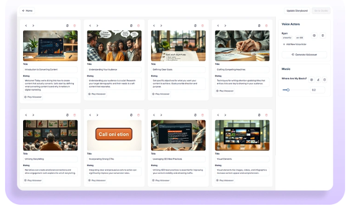Move Utilizing Storytelling scene right

(33, 115)
